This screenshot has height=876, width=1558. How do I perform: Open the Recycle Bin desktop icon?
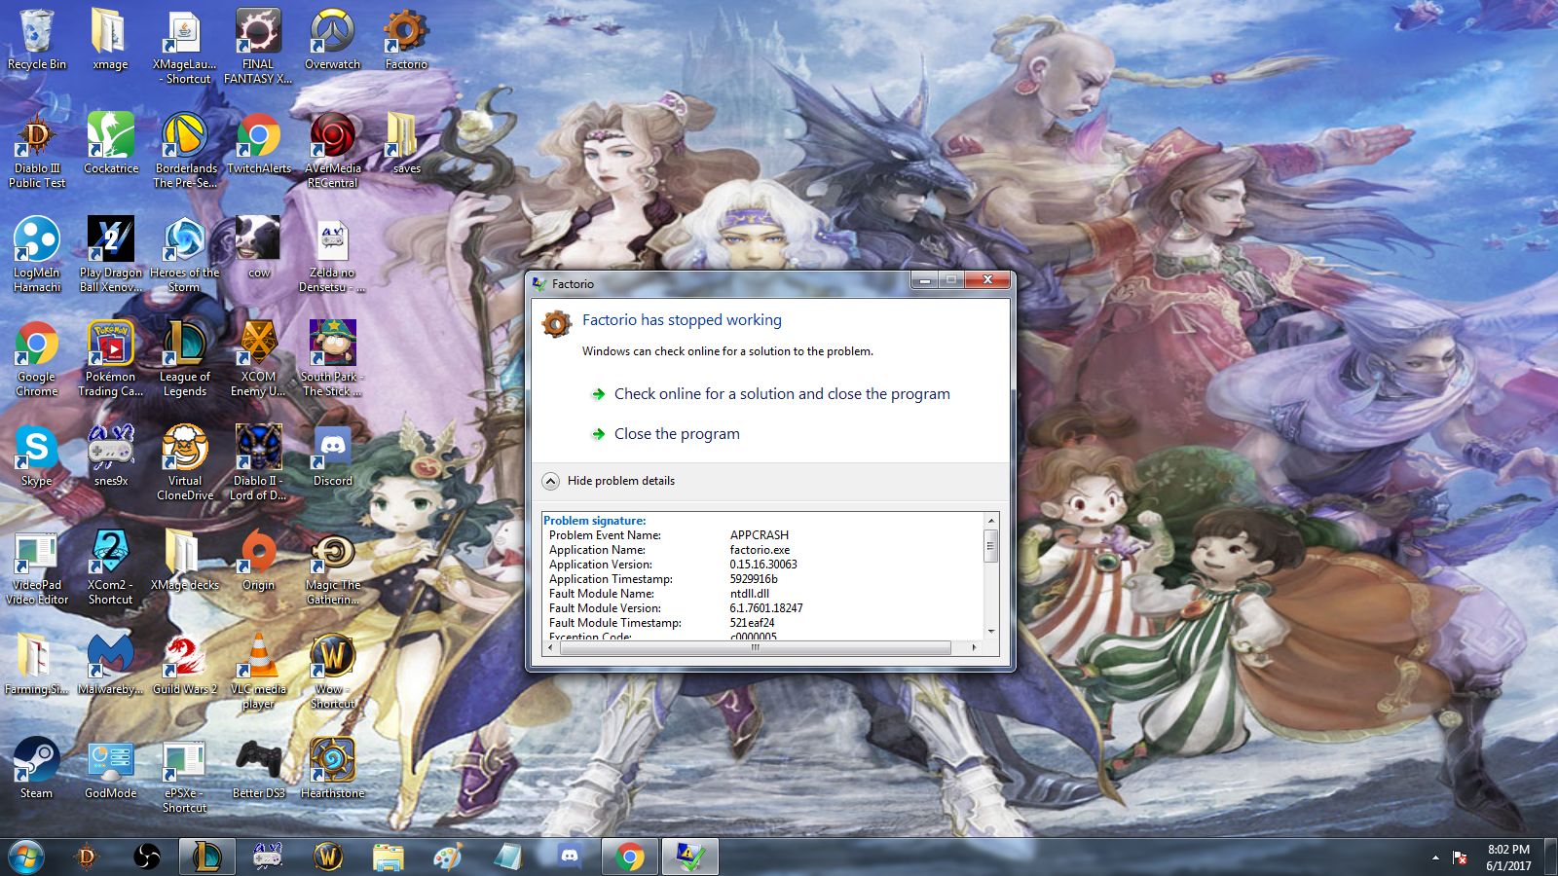37,39
